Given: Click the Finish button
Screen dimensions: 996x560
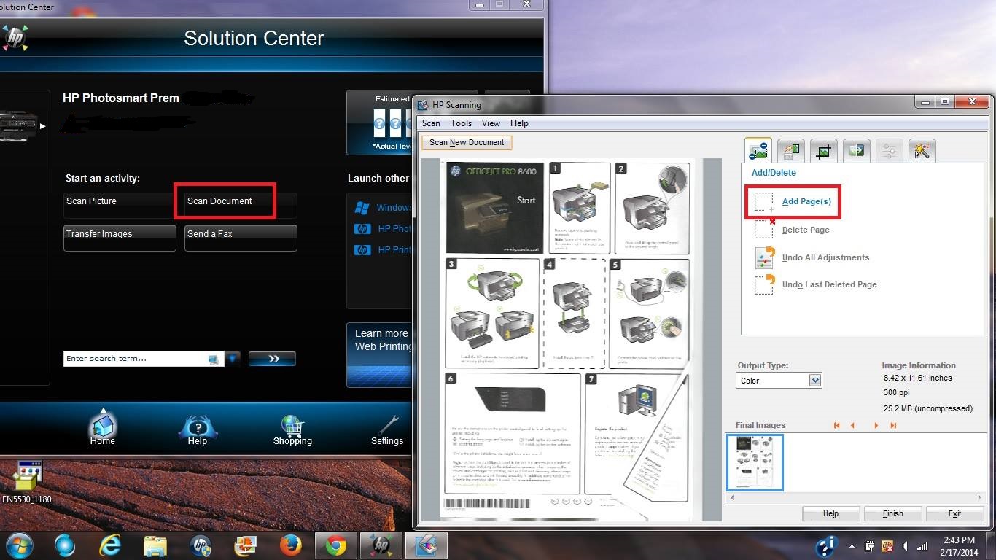Looking at the screenshot, I should coord(892,513).
